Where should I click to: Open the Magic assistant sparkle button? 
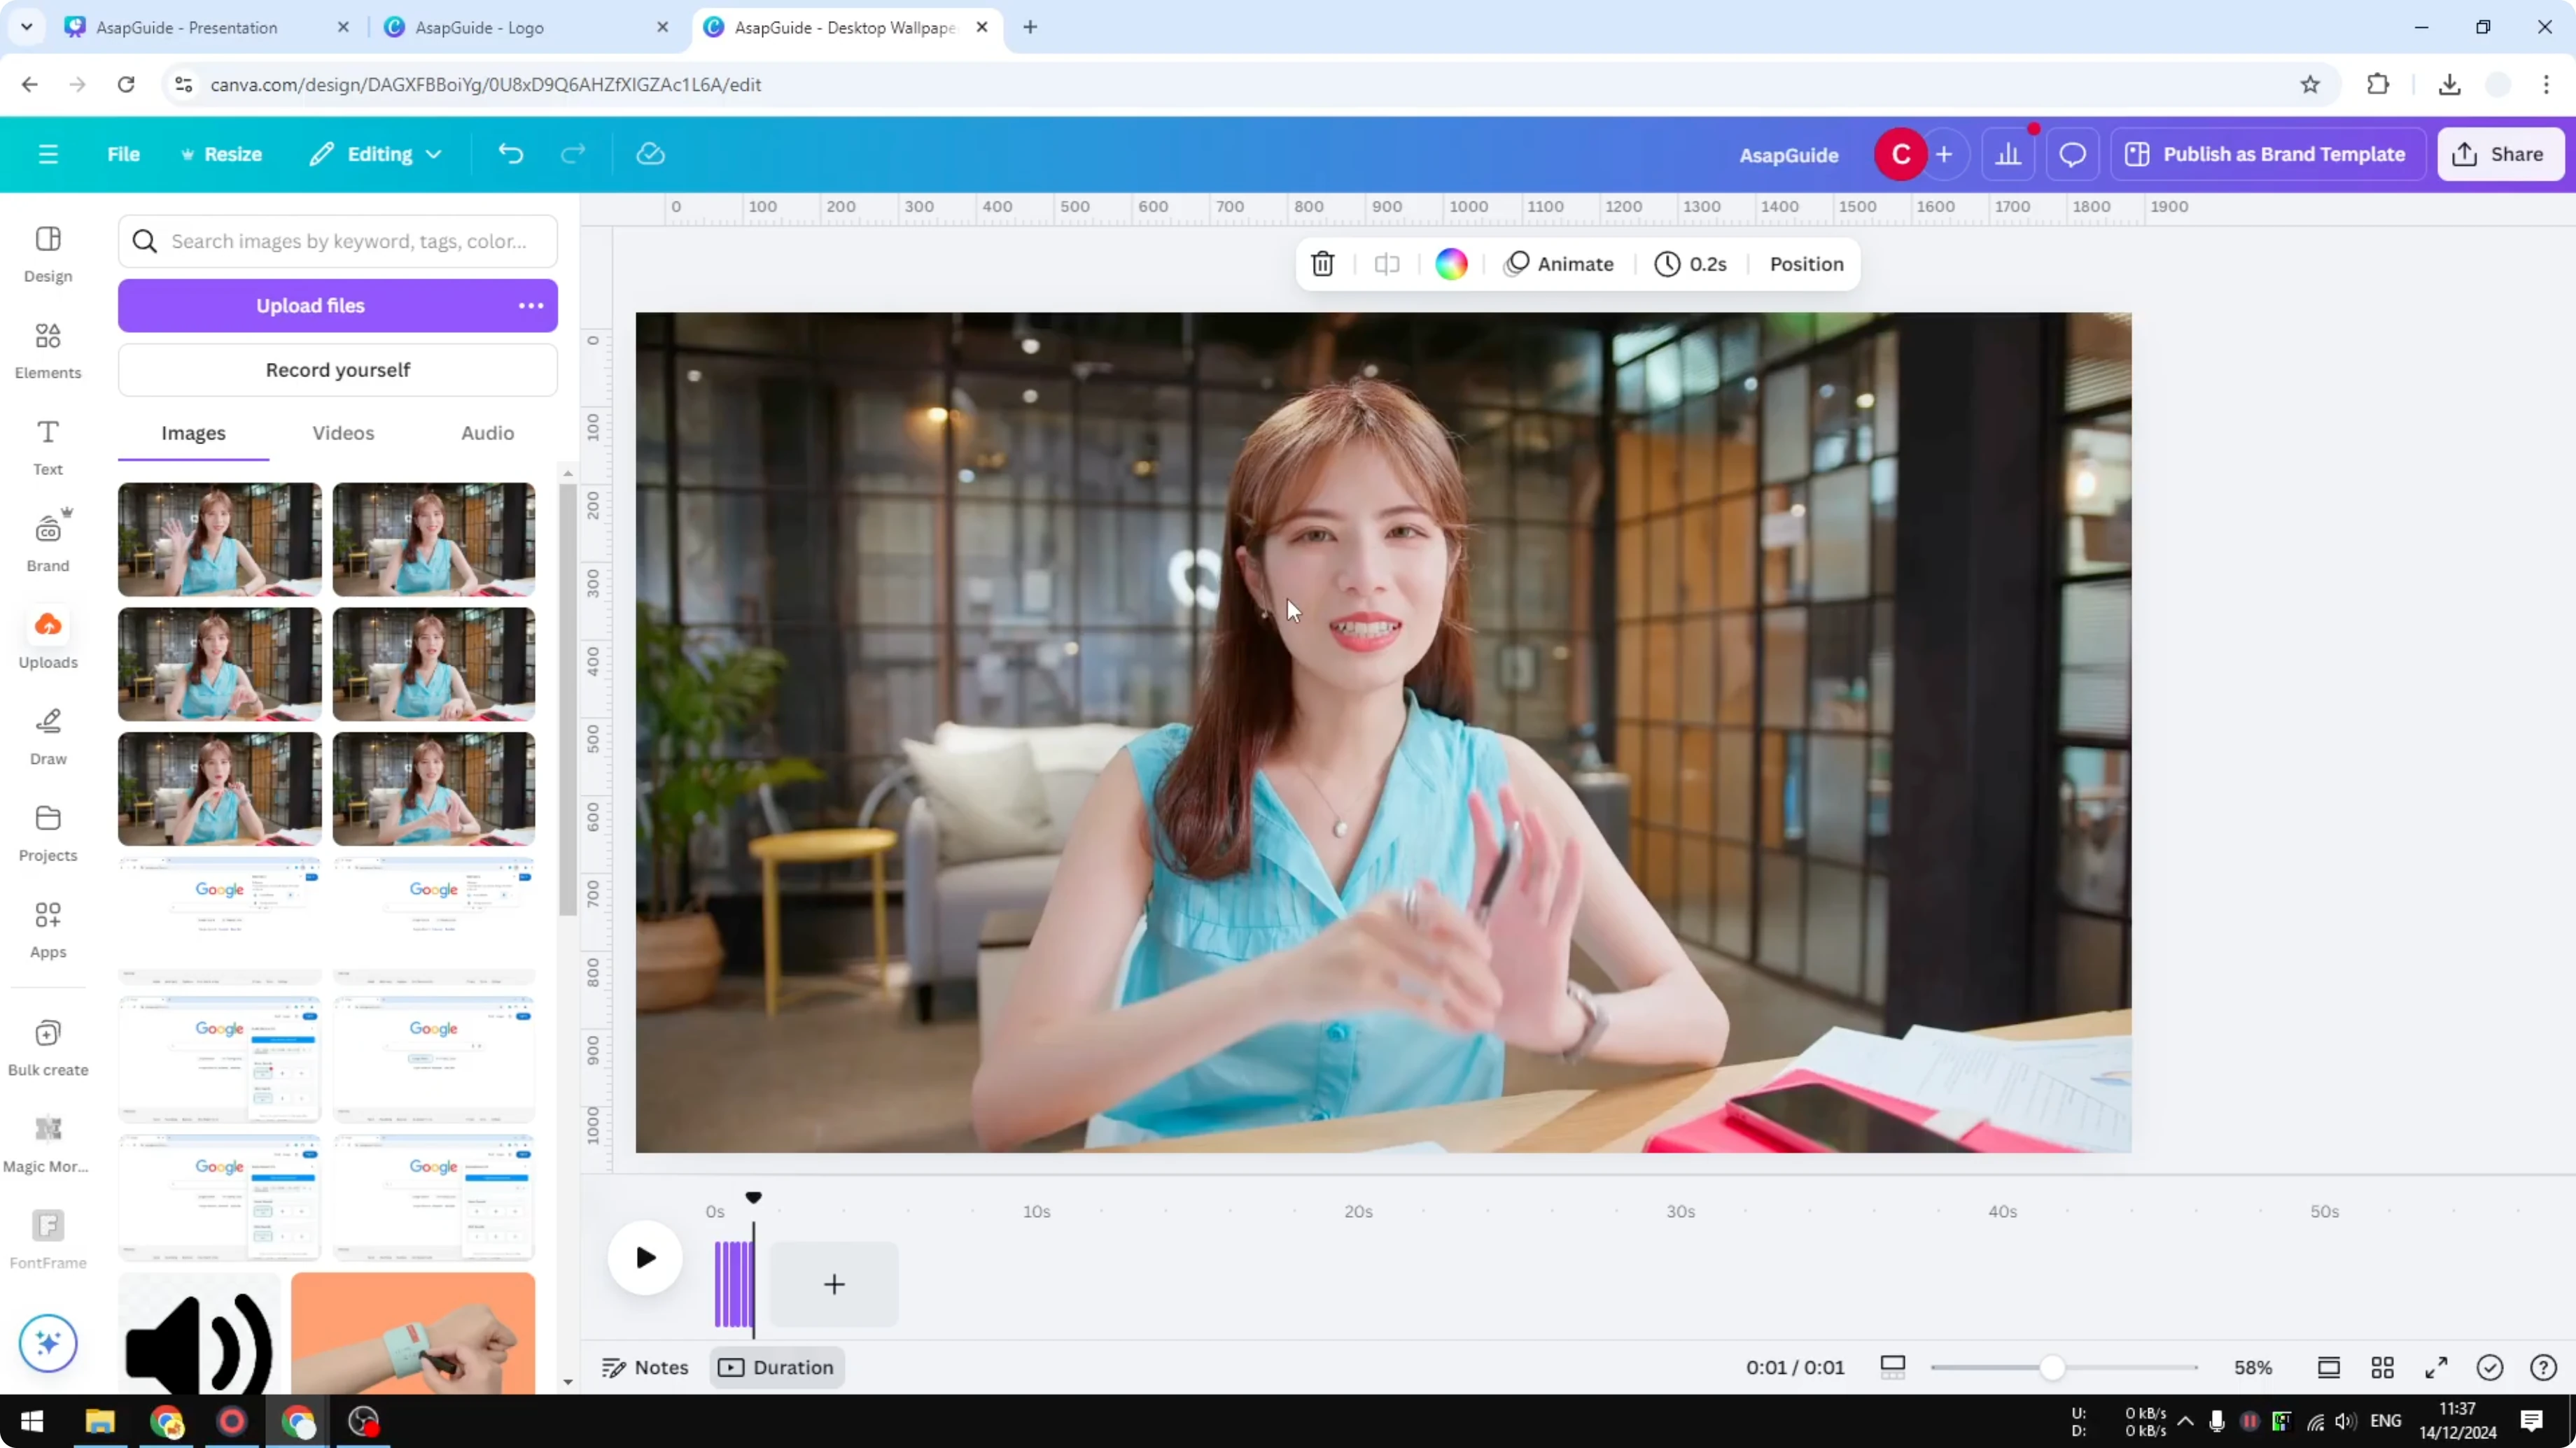(x=48, y=1342)
